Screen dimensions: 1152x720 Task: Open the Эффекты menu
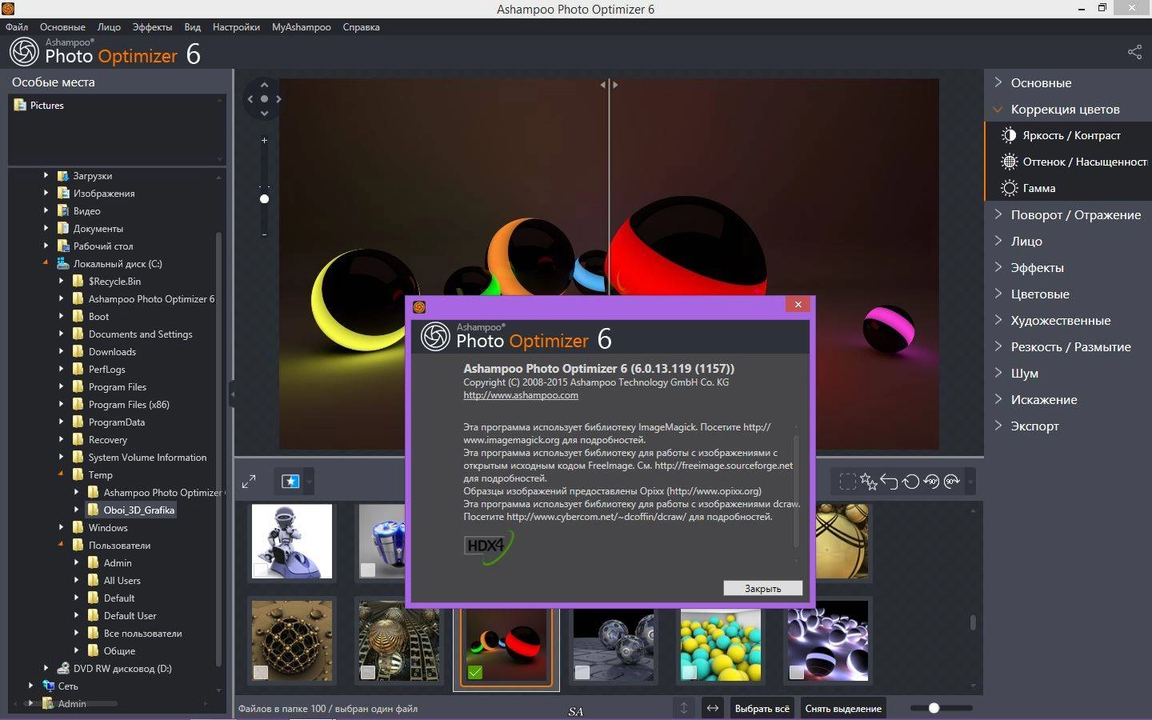point(152,26)
